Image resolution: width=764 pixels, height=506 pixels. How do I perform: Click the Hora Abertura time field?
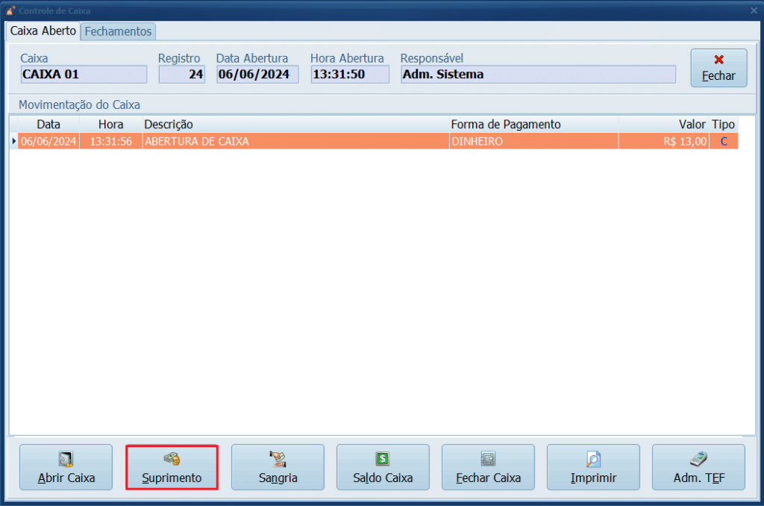(349, 75)
